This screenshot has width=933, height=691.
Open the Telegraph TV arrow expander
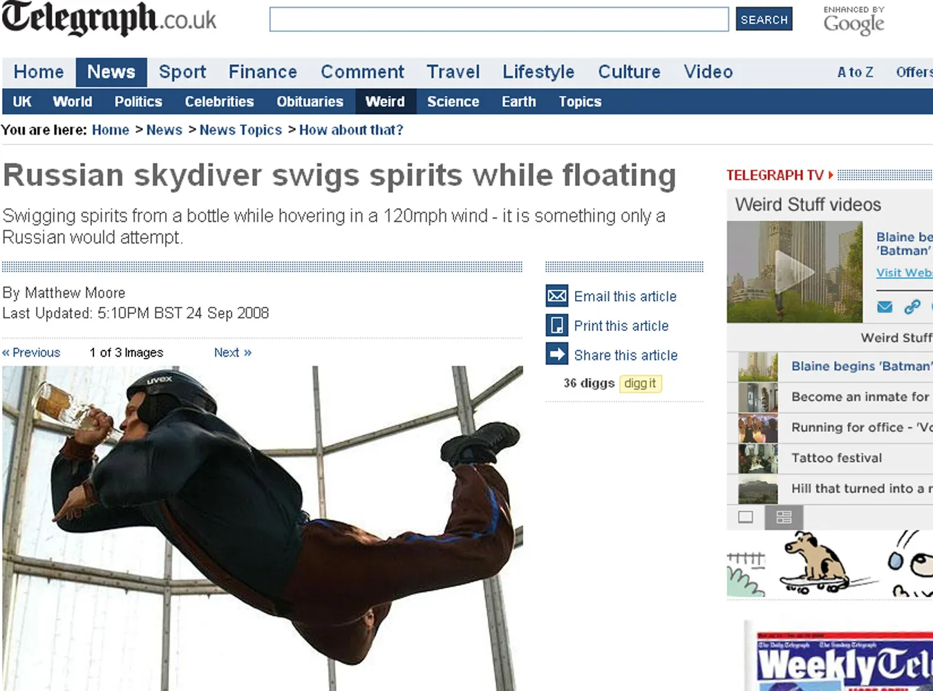[831, 176]
